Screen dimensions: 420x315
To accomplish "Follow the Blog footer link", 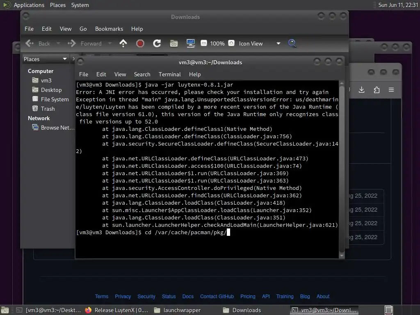I will [305, 297].
